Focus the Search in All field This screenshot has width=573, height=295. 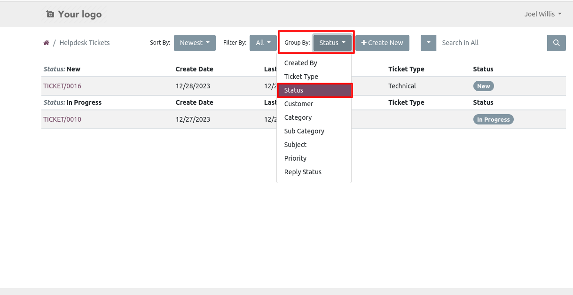(492, 43)
